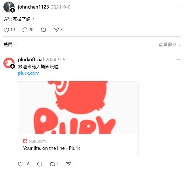Visit johnchen1123's profile via username
This screenshot has width=184, height=169.
click(33, 7)
